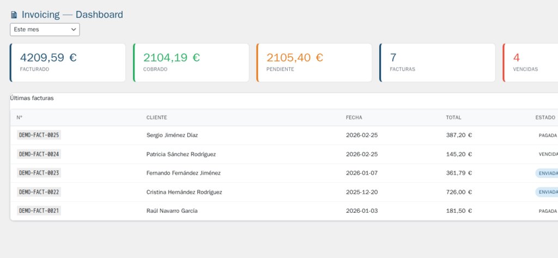Open invoice DEMO-FACT-0024
558x258 pixels.
point(39,154)
